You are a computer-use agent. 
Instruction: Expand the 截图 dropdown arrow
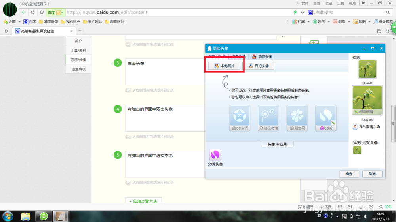coord(369,22)
